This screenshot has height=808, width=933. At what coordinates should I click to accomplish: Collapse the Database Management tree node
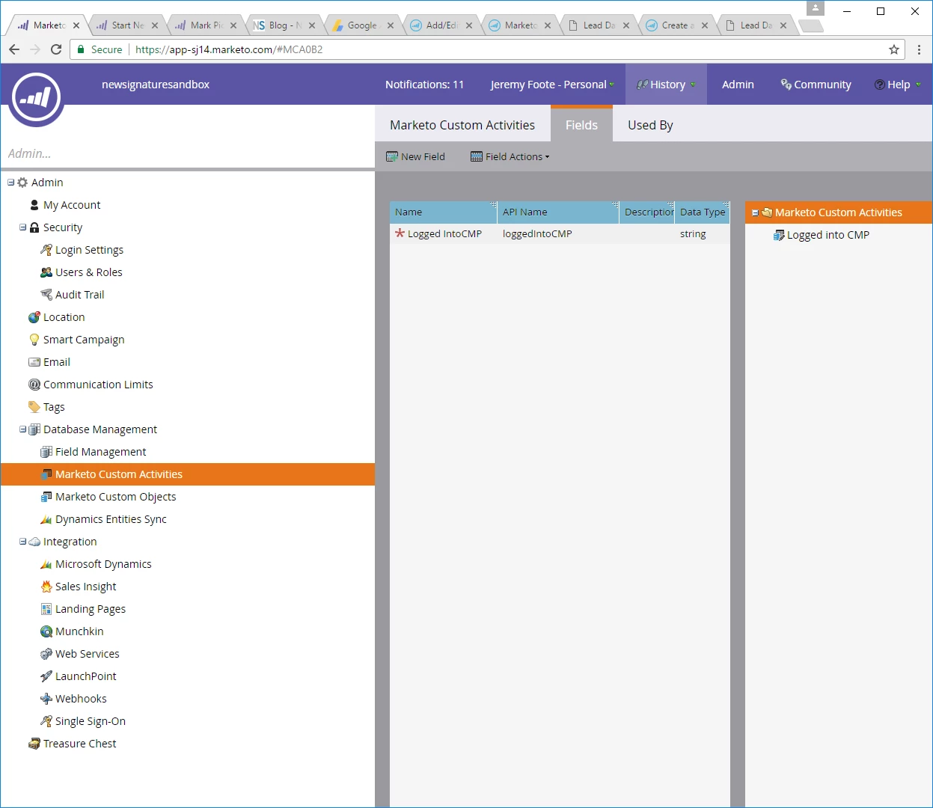click(x=23, y=429)
